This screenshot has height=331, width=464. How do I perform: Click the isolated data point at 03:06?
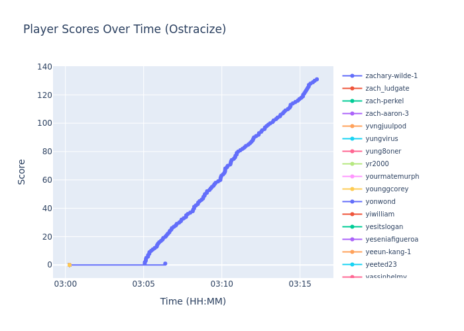[165, 263]
